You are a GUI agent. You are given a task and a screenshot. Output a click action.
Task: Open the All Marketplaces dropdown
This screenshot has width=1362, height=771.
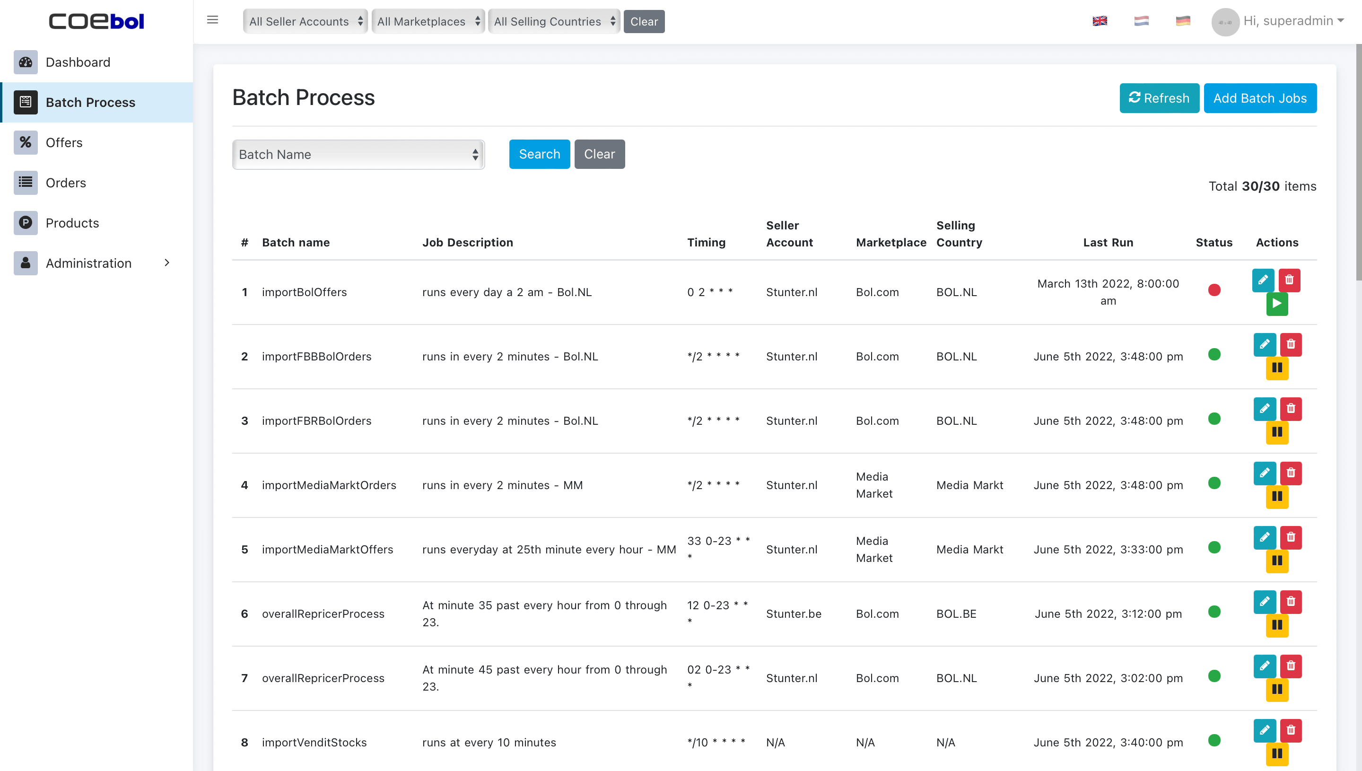click(x=428, y=22)
